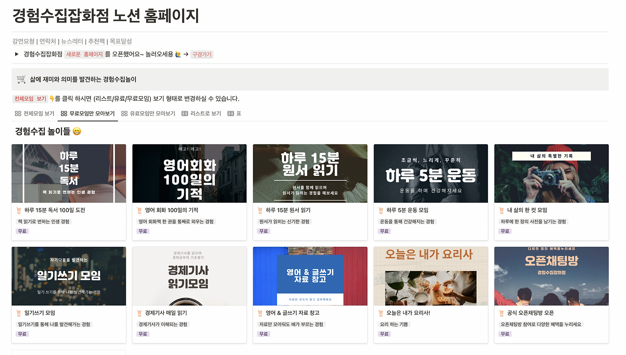
Task: Click the cart icon beside 일기쓰기 모임 title
Action: pyautogui.click(x=19, y=313)
